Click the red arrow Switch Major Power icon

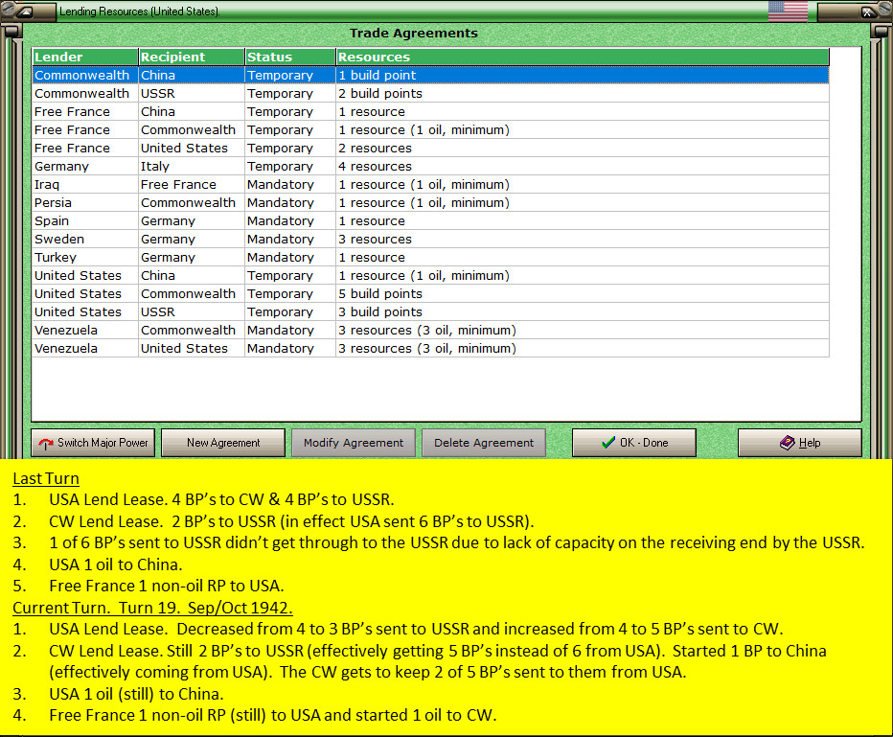pyautogui.click(x=46, y=443)
